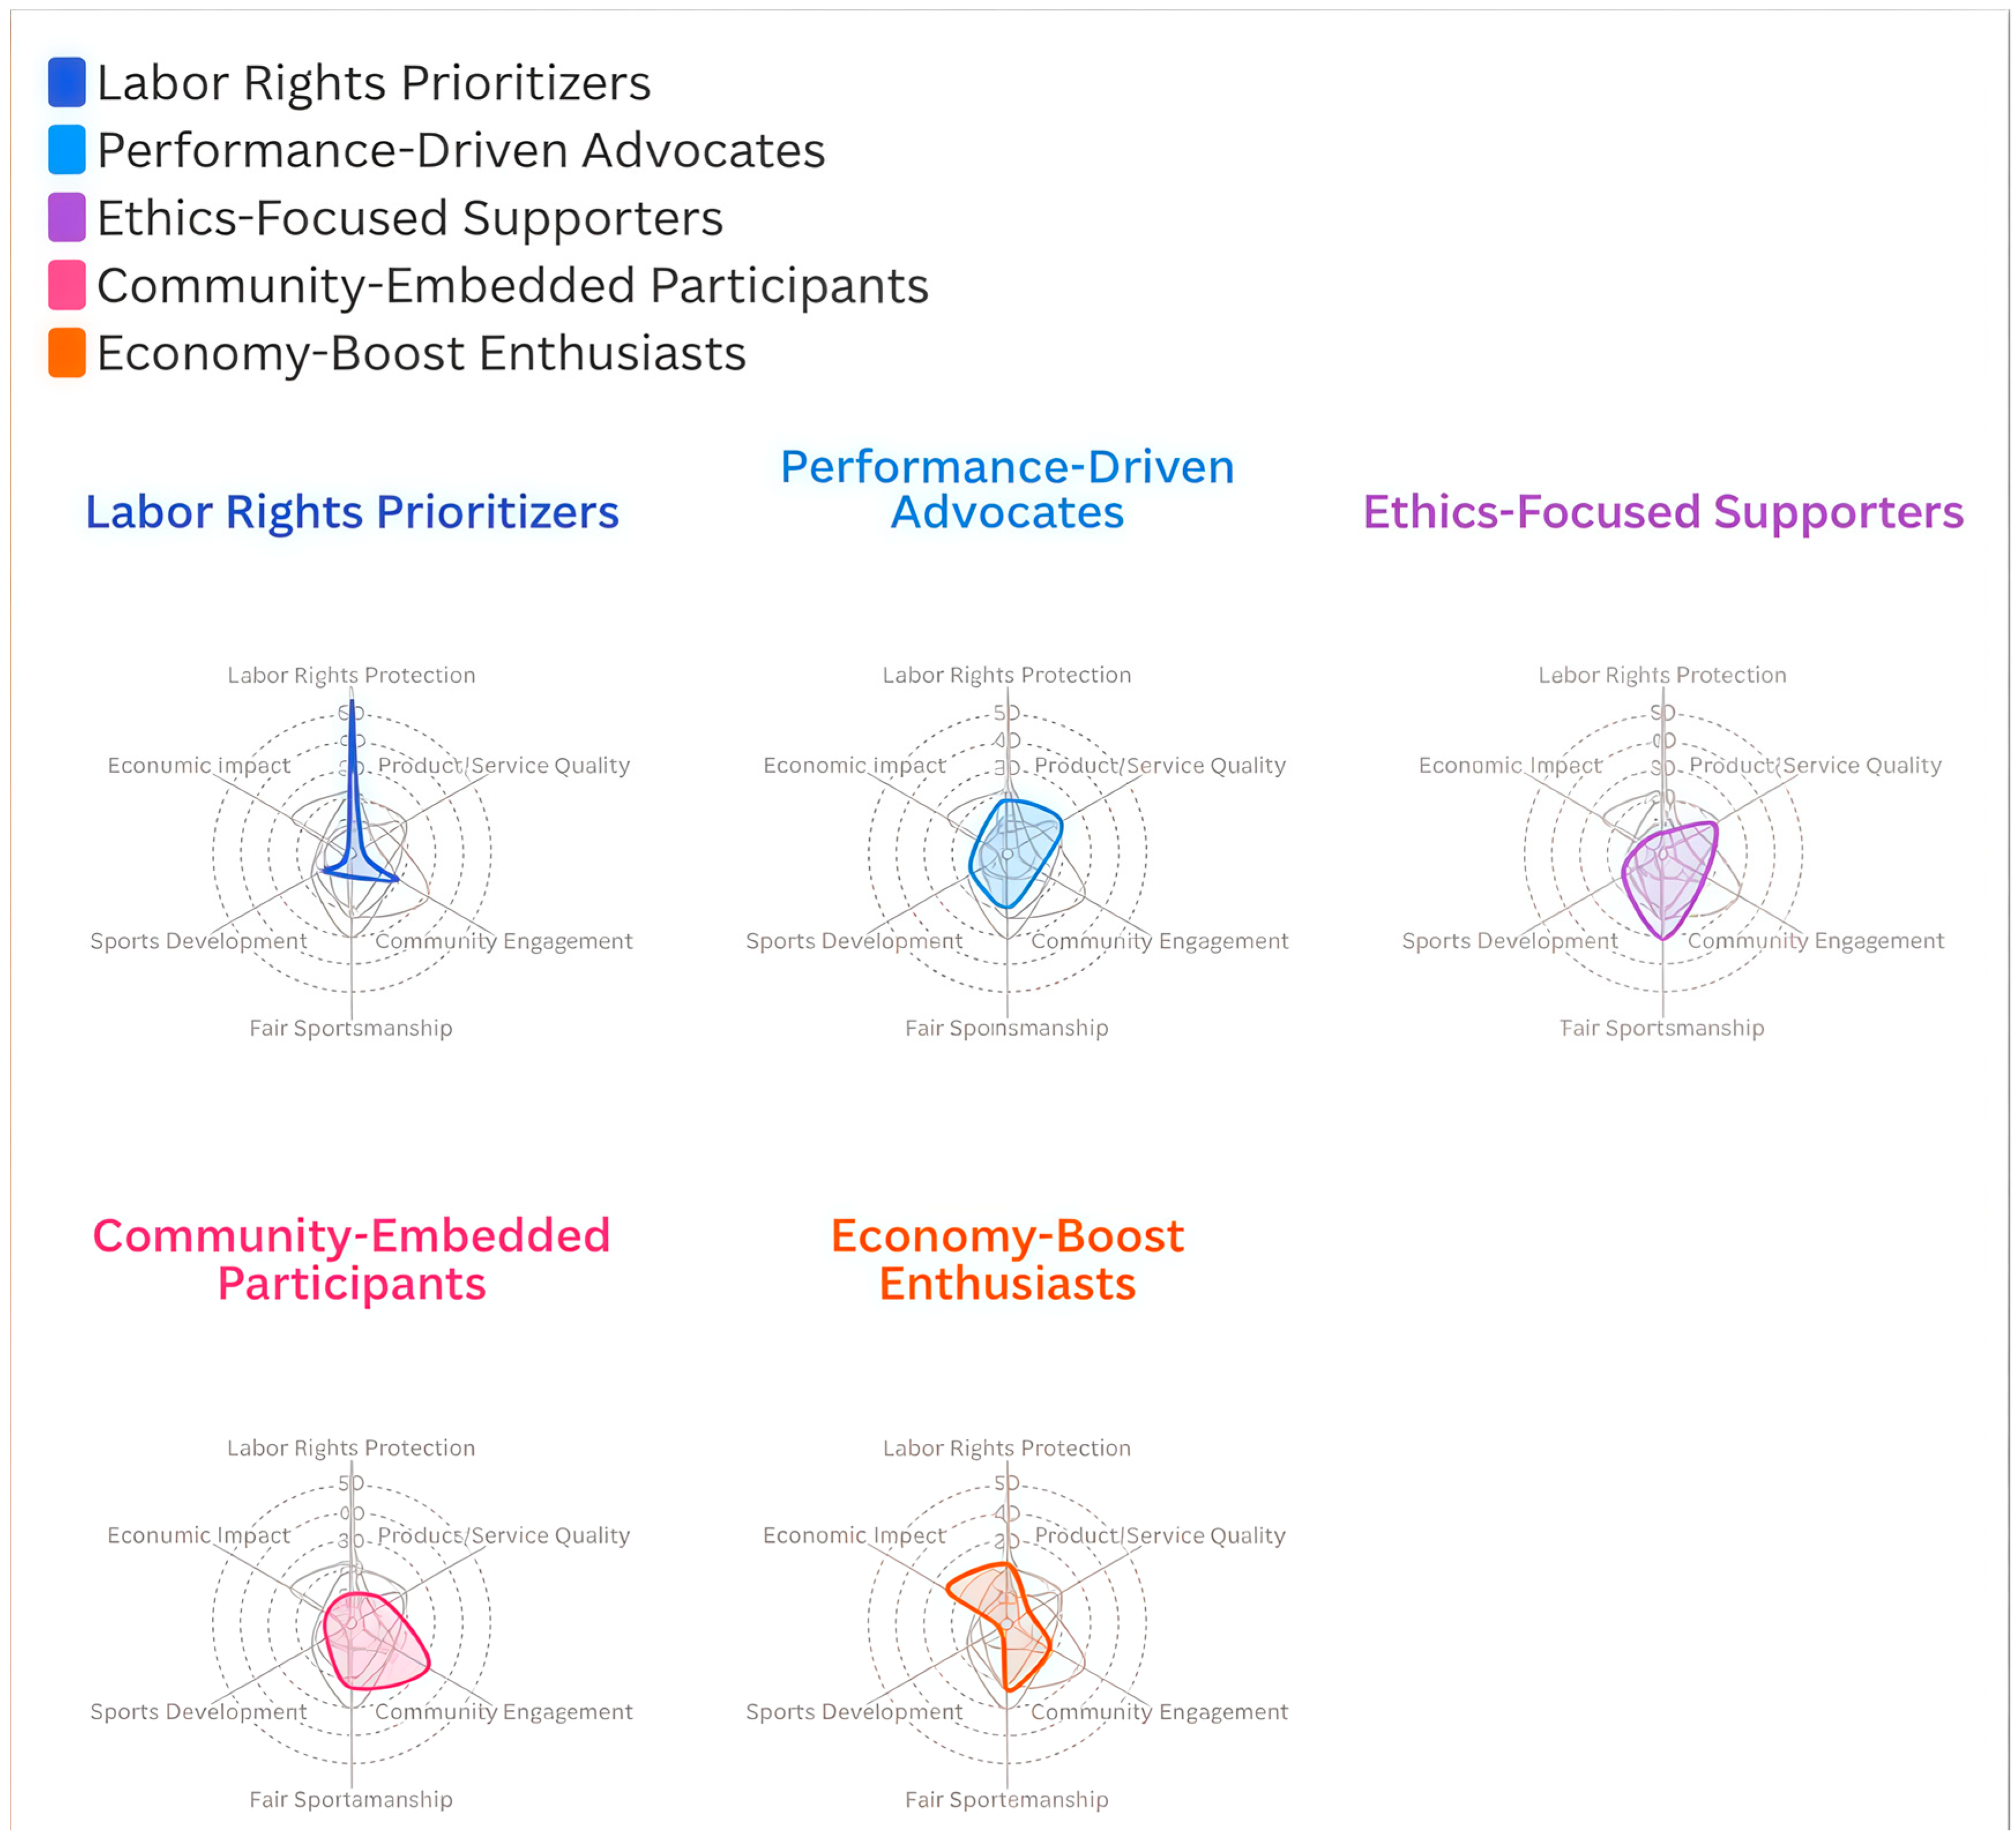Click the blue Labor Rights Prioritizers chart title
The width and height of the screenshot is (2016, 1842).
[352, 512]
